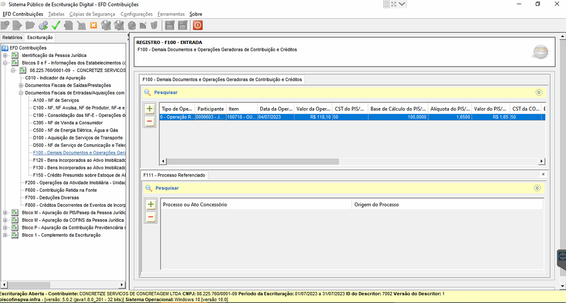
Task: Expand Bloco P Contribuição Previdenciária node
Action: (x=5, y=227)
